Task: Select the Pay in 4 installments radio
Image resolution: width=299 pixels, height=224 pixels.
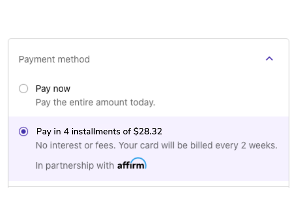Action: coord(23,131)
